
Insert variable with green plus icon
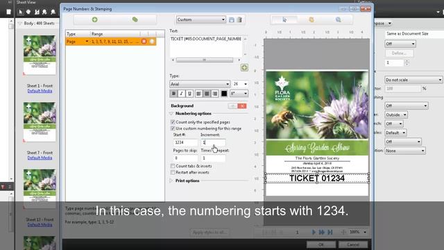pos(244,67)
